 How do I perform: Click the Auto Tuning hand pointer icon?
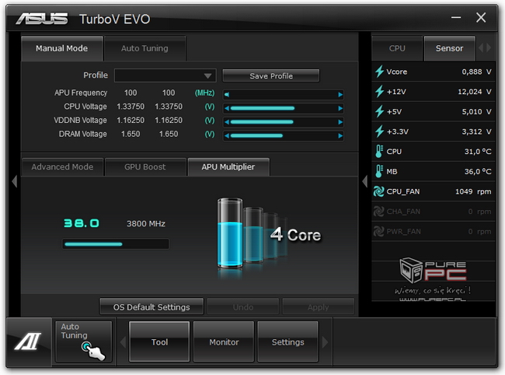pos(93,351)
